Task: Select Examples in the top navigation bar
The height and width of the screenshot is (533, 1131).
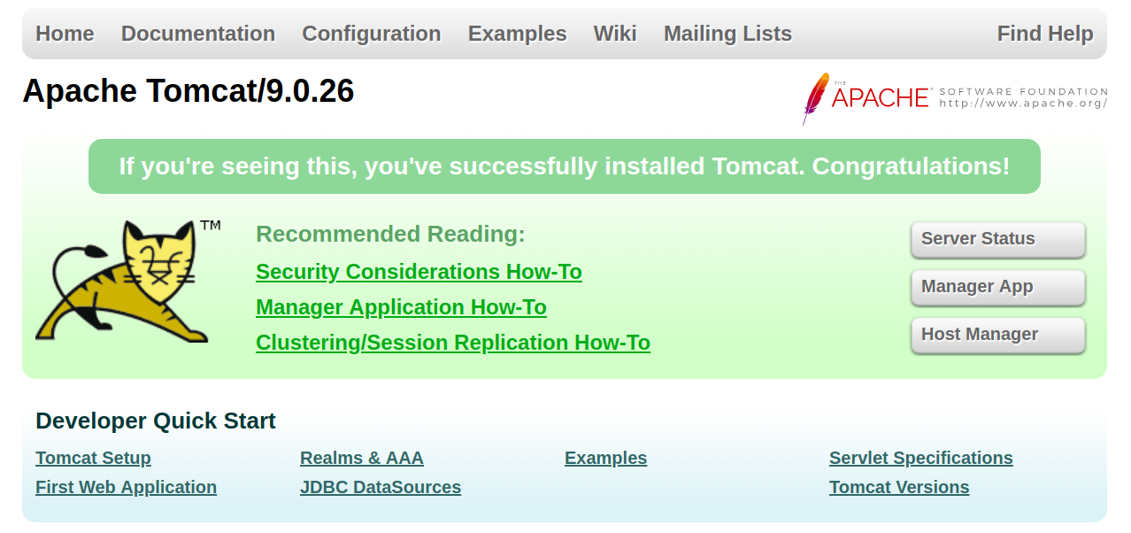Action: click(x=517, y=34)
